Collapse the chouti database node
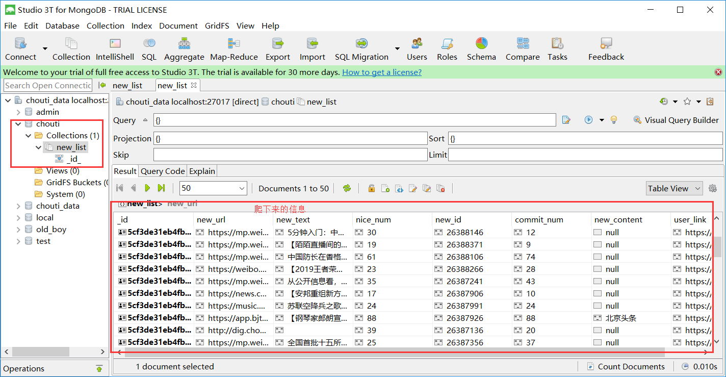 pyautogui.click(x=18, y=124)
